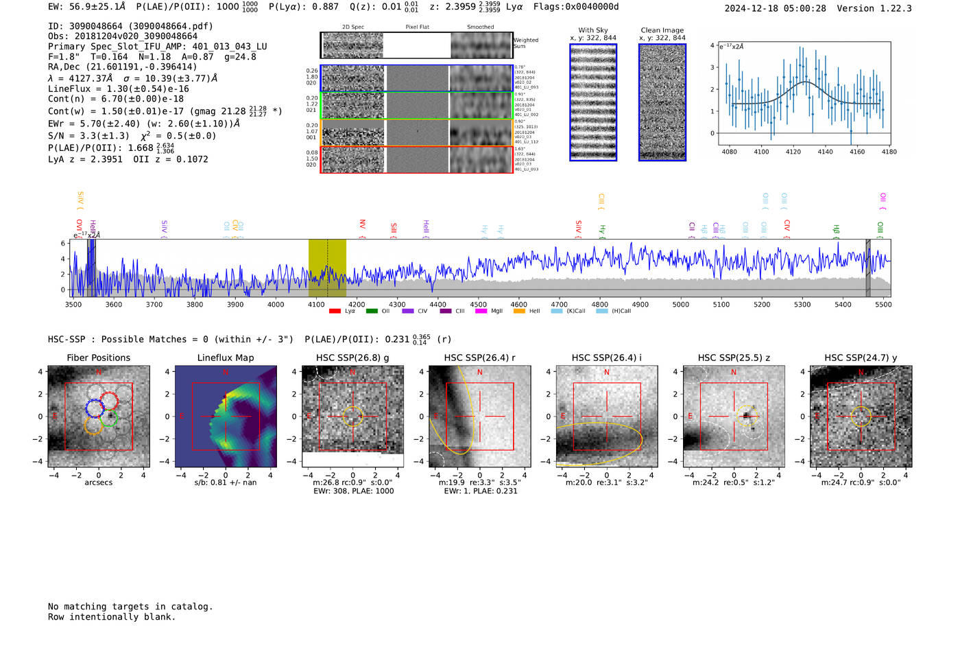
Task: Click the red-bordered 2D fiber spectrum row
Action: [416, 159]
